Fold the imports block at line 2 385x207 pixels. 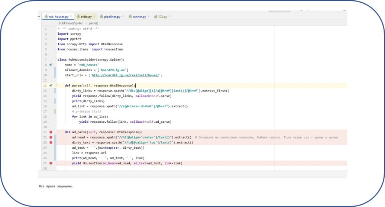click(56, 34)
